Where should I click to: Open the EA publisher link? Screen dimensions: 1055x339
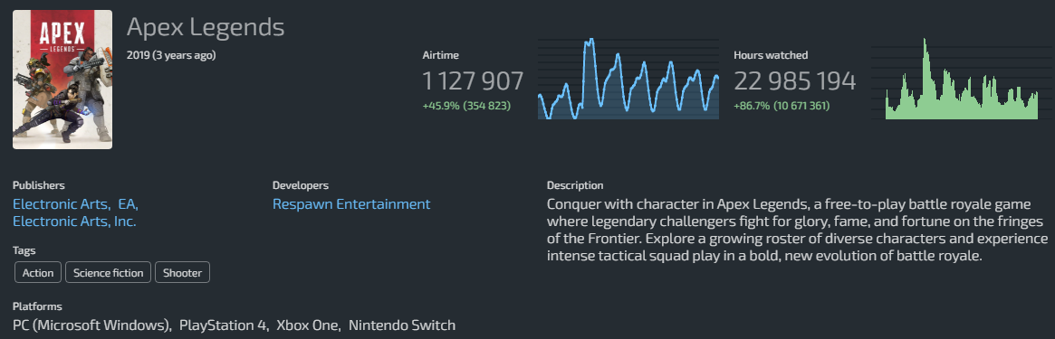click(x=128, y=204)
